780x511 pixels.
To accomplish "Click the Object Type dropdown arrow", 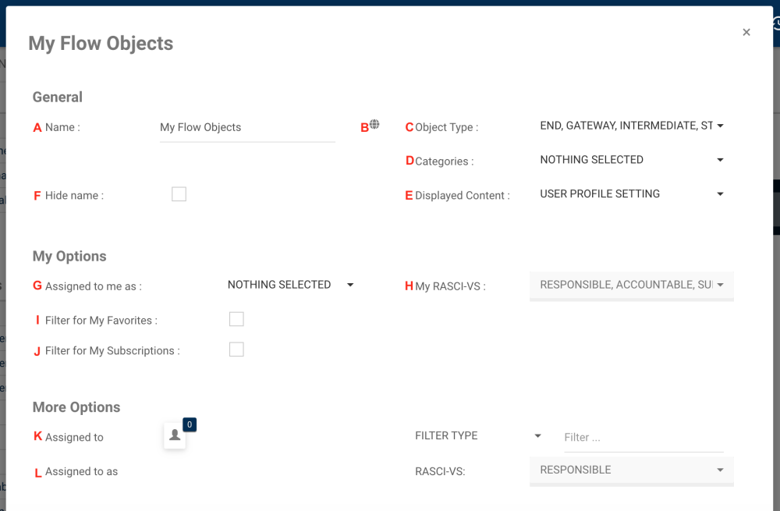I will click(720, 126).
